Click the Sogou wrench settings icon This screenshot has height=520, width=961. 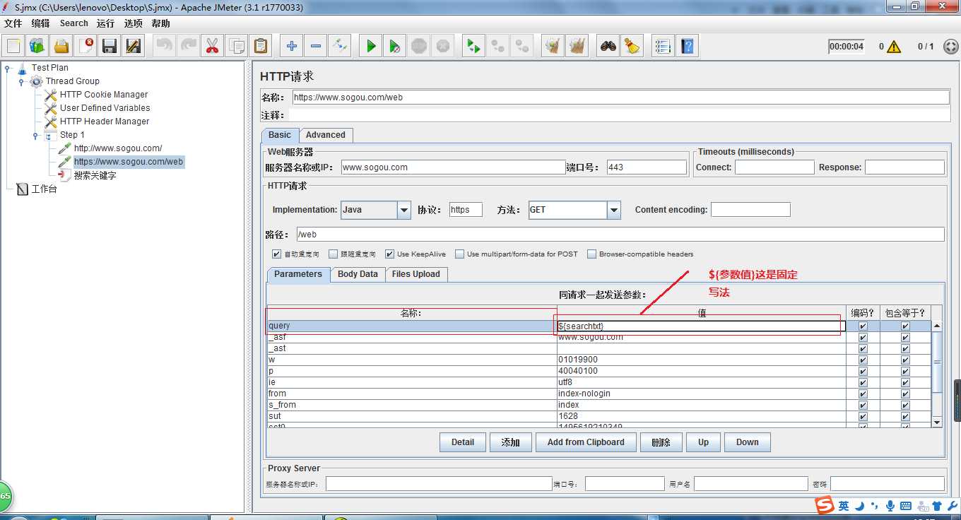pyautogui.click(x=953, y=506)
